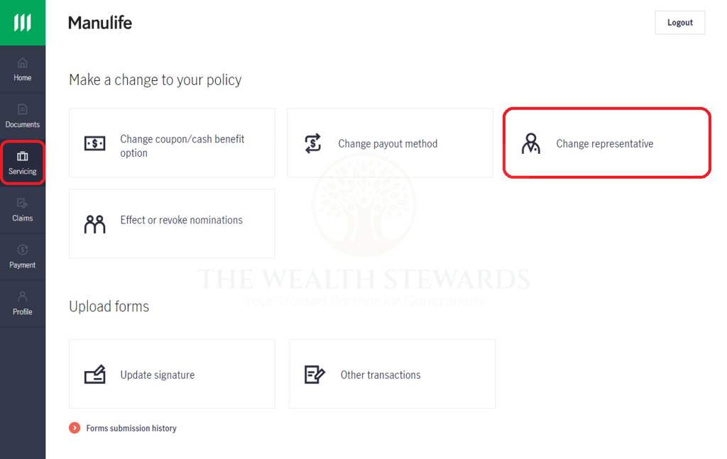The height and width of the screenshot is (459, 727).
Task: Click the document icon on Other transactions
Action: click(x=313, y=373)
